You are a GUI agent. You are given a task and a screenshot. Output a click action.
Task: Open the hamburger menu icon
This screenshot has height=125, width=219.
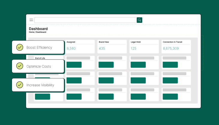click(x=31, y=20)
